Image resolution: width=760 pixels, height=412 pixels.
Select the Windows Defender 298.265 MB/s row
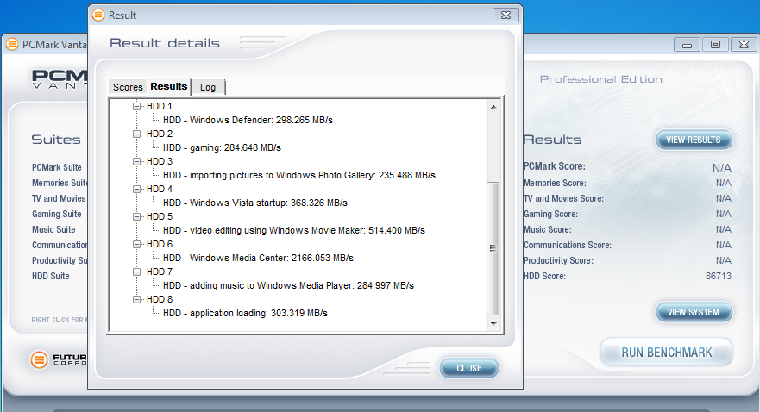[x=248, y=120]
